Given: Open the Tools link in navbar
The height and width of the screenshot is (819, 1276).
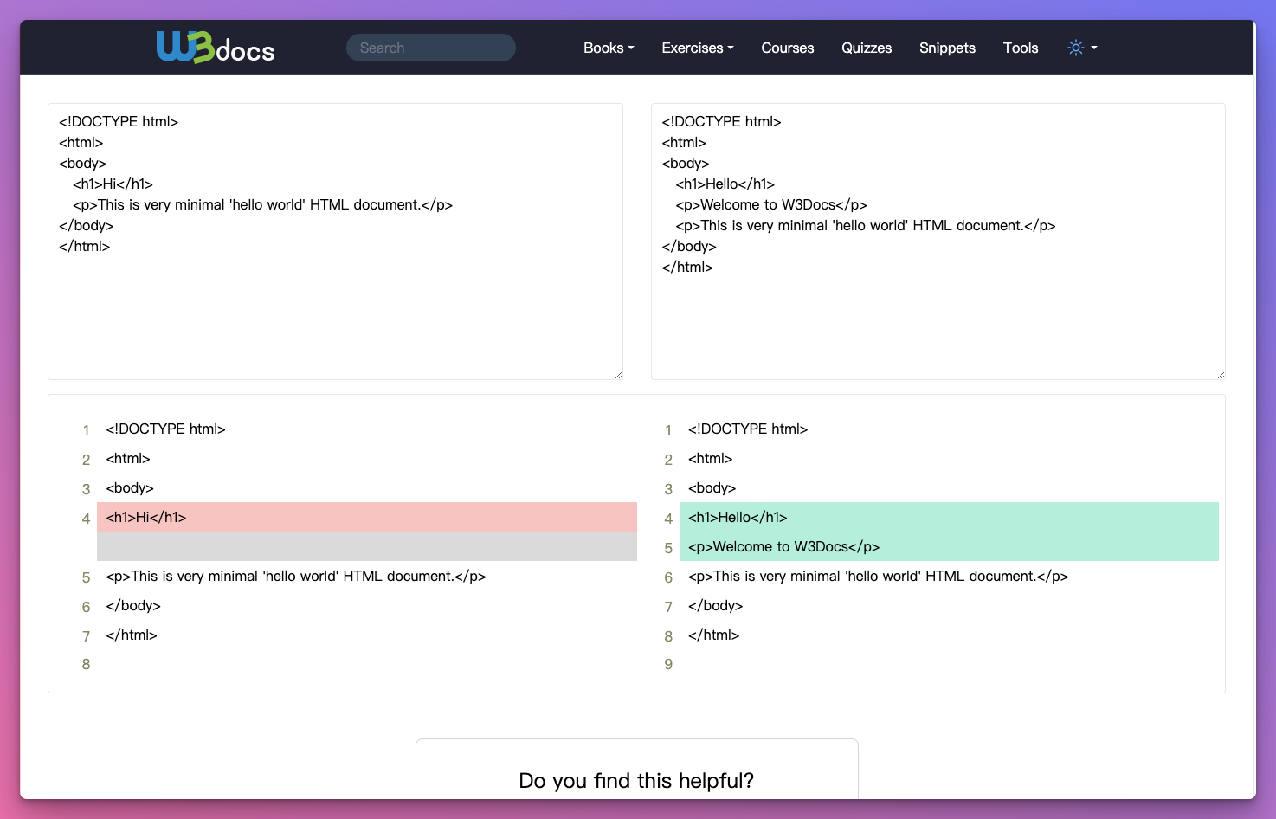Looking at the screenshot, I should [1020, 48].
